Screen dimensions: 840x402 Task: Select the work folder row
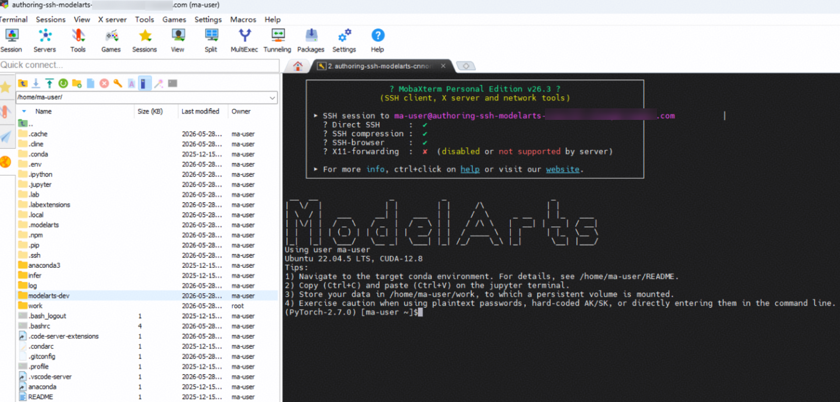click(x=148, y=306)
